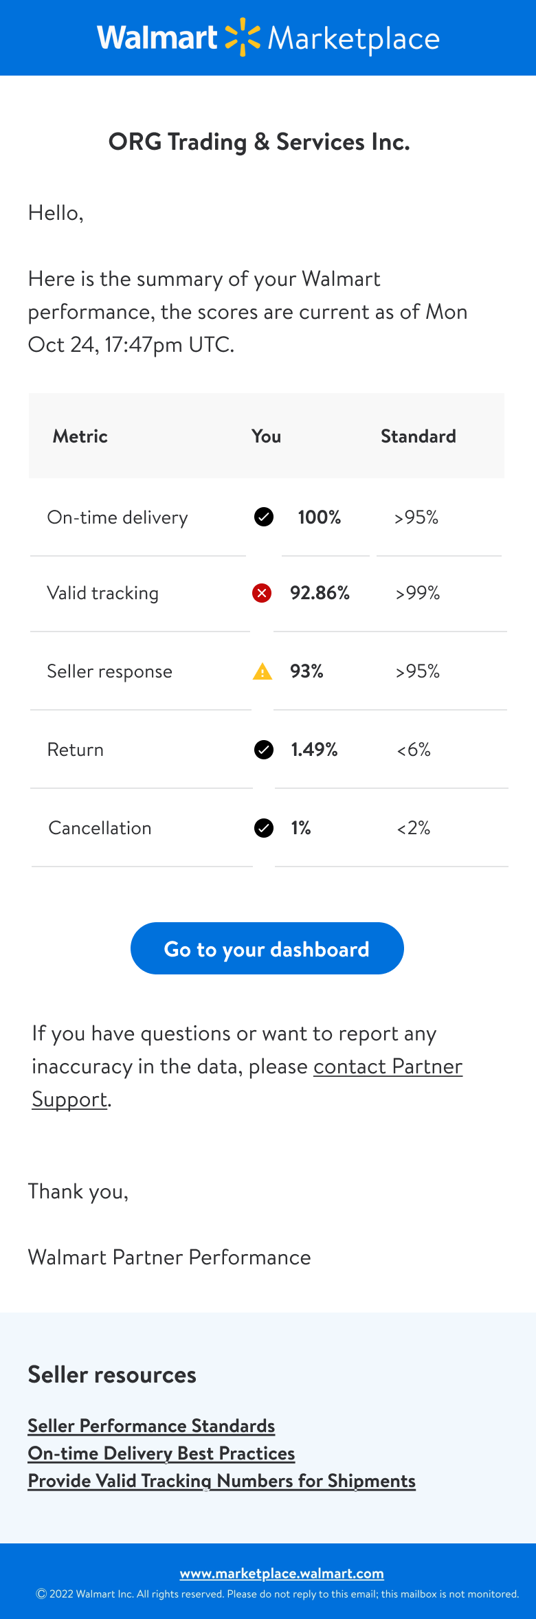This screenshot has width=536, height=1619.
Task: Click the On-time delivery checkmark icon
Action: (264, 517)
